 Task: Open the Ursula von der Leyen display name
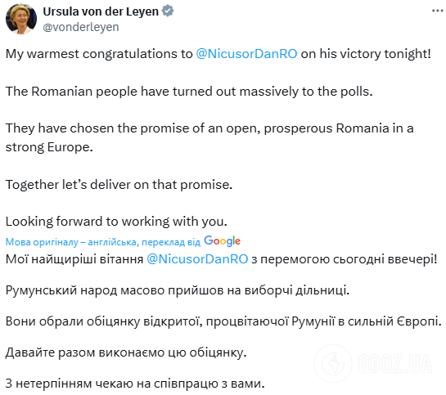point(101,11)
